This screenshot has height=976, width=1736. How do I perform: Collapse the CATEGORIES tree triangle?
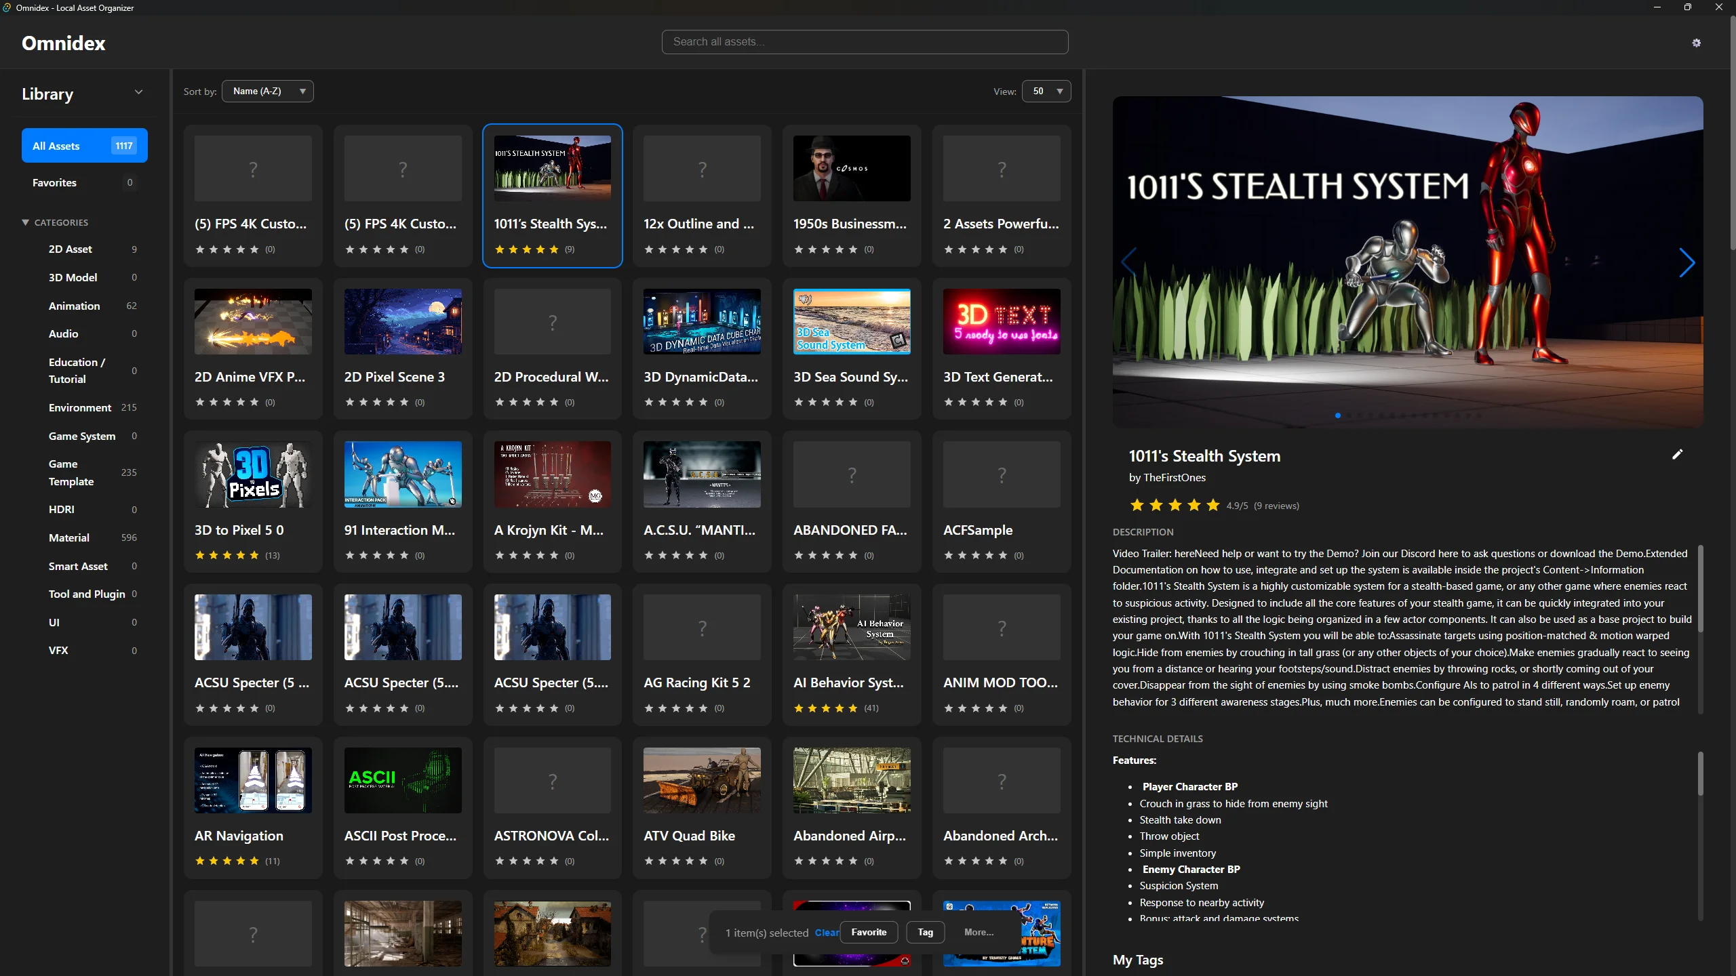(26, 222)
